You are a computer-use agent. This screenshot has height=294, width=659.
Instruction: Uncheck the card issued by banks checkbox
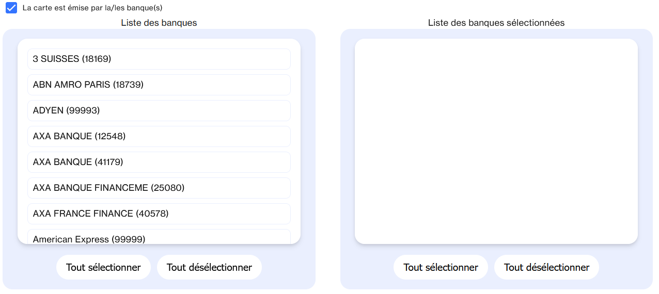[11, 8]
